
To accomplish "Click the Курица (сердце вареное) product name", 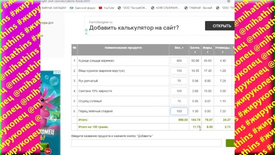I will coord(96,61).
